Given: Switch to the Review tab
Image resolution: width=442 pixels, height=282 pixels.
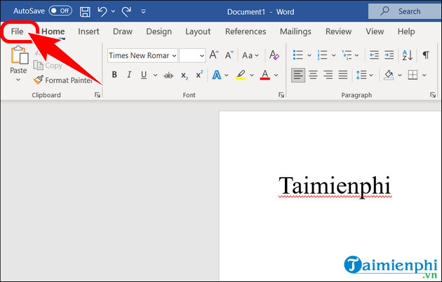Looking at the screenshot, I should click(339, 31).
